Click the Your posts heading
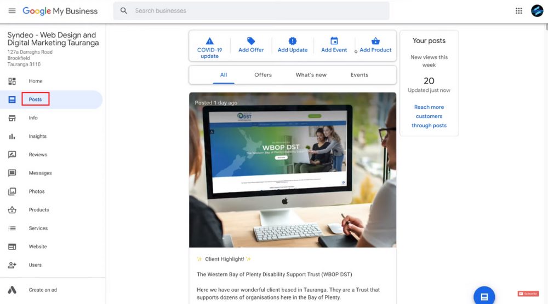 tap(429, 41)
